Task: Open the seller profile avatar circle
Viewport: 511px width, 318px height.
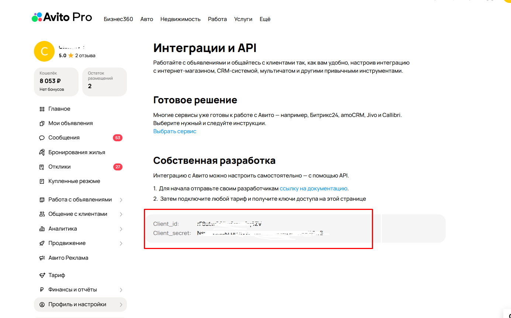Action: [44, 51]
